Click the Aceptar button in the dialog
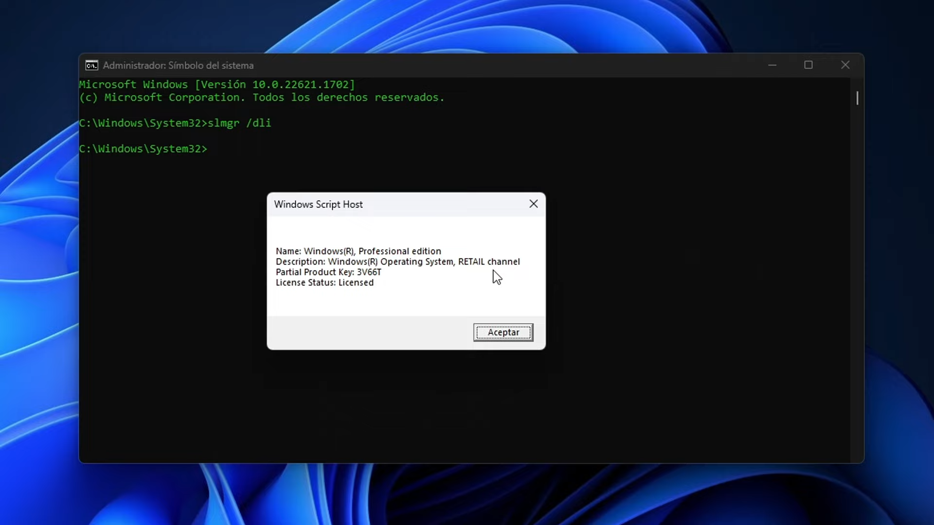This screenshot has height=525, width=934. (503, 332)
